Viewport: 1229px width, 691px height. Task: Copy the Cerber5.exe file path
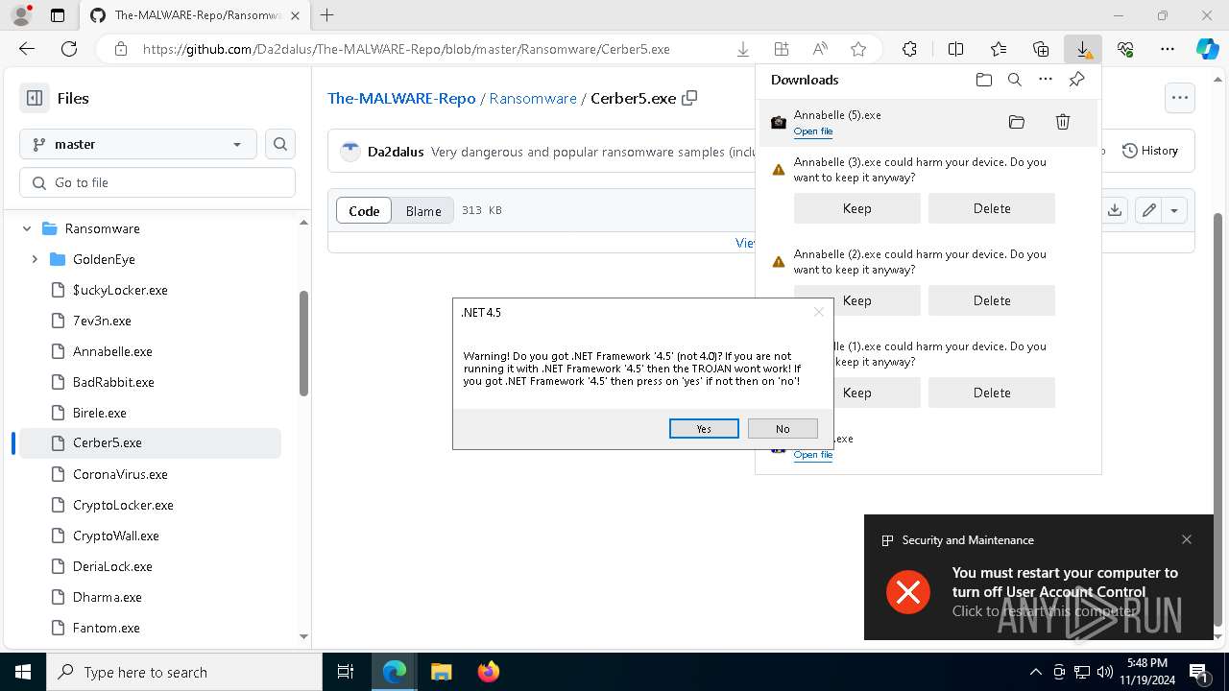(689, 98)
